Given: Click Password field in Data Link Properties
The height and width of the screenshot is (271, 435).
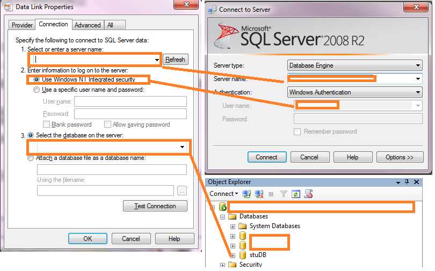Looking at the screenshot, I should 130,114.
